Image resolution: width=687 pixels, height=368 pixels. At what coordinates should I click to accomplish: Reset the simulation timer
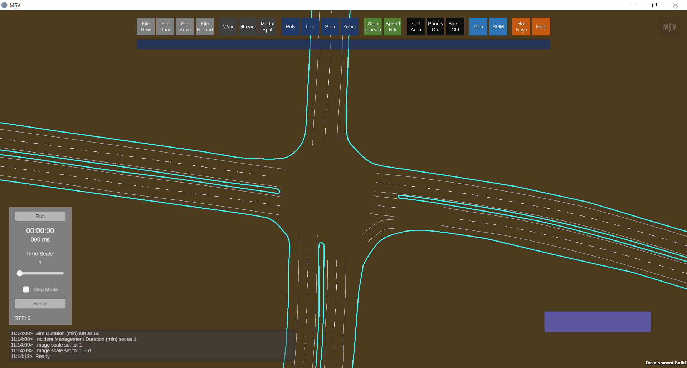coord(40,304)
